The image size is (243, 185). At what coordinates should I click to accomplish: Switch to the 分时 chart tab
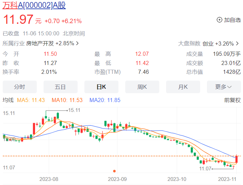[x=20, y=87]
